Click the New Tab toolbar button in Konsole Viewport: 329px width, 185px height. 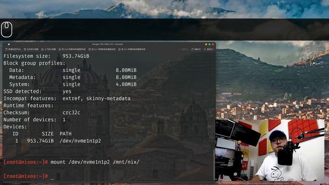click(x=13, y=49)
